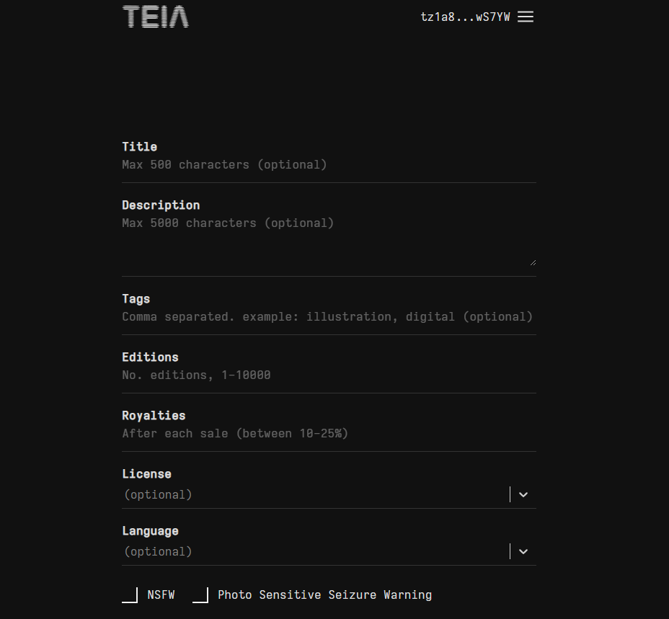Grab the Description resize handle

[x=533, y=262]
